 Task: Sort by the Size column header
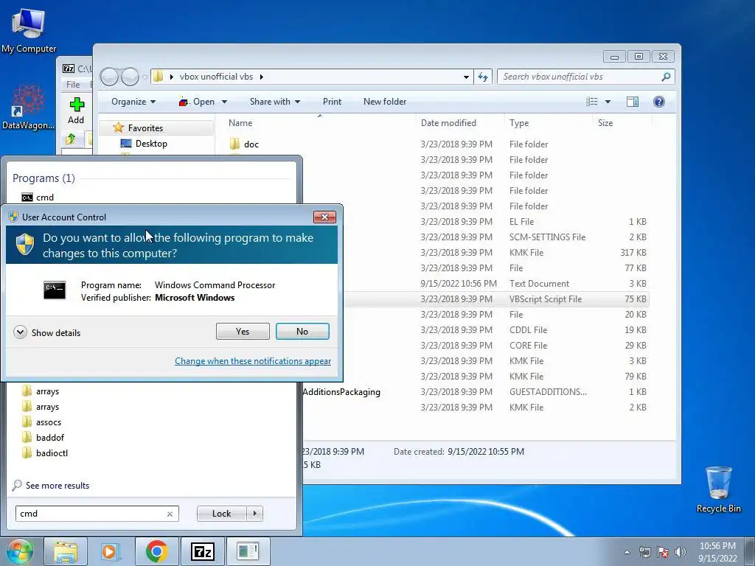point(605,123)
